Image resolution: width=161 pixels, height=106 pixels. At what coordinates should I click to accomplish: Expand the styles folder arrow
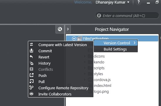(85, 74)
